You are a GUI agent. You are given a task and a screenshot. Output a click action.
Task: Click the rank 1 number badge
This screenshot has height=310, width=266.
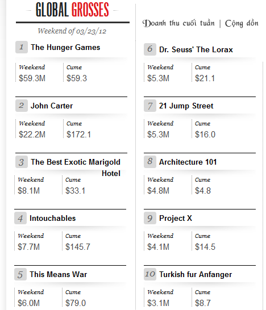tap(22, 47)
